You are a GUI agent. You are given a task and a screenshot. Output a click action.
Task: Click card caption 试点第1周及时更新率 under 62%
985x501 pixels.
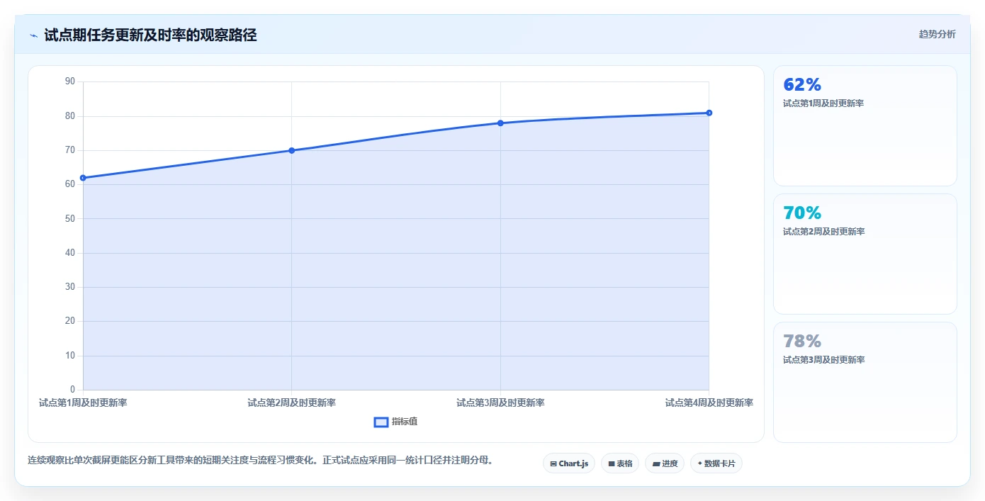pos(823,103)
